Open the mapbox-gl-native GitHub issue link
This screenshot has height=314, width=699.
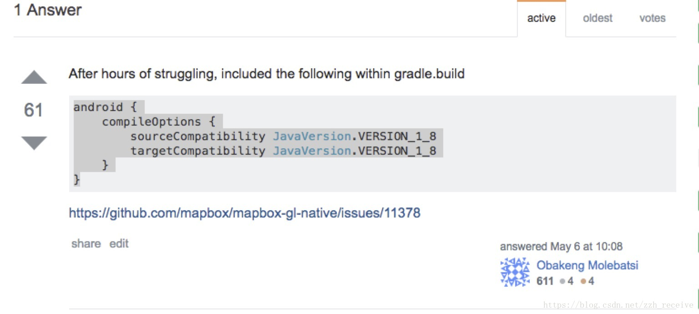[244, 213]
